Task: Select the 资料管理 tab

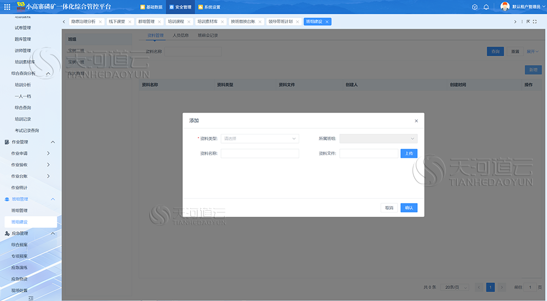Action: 155,36
